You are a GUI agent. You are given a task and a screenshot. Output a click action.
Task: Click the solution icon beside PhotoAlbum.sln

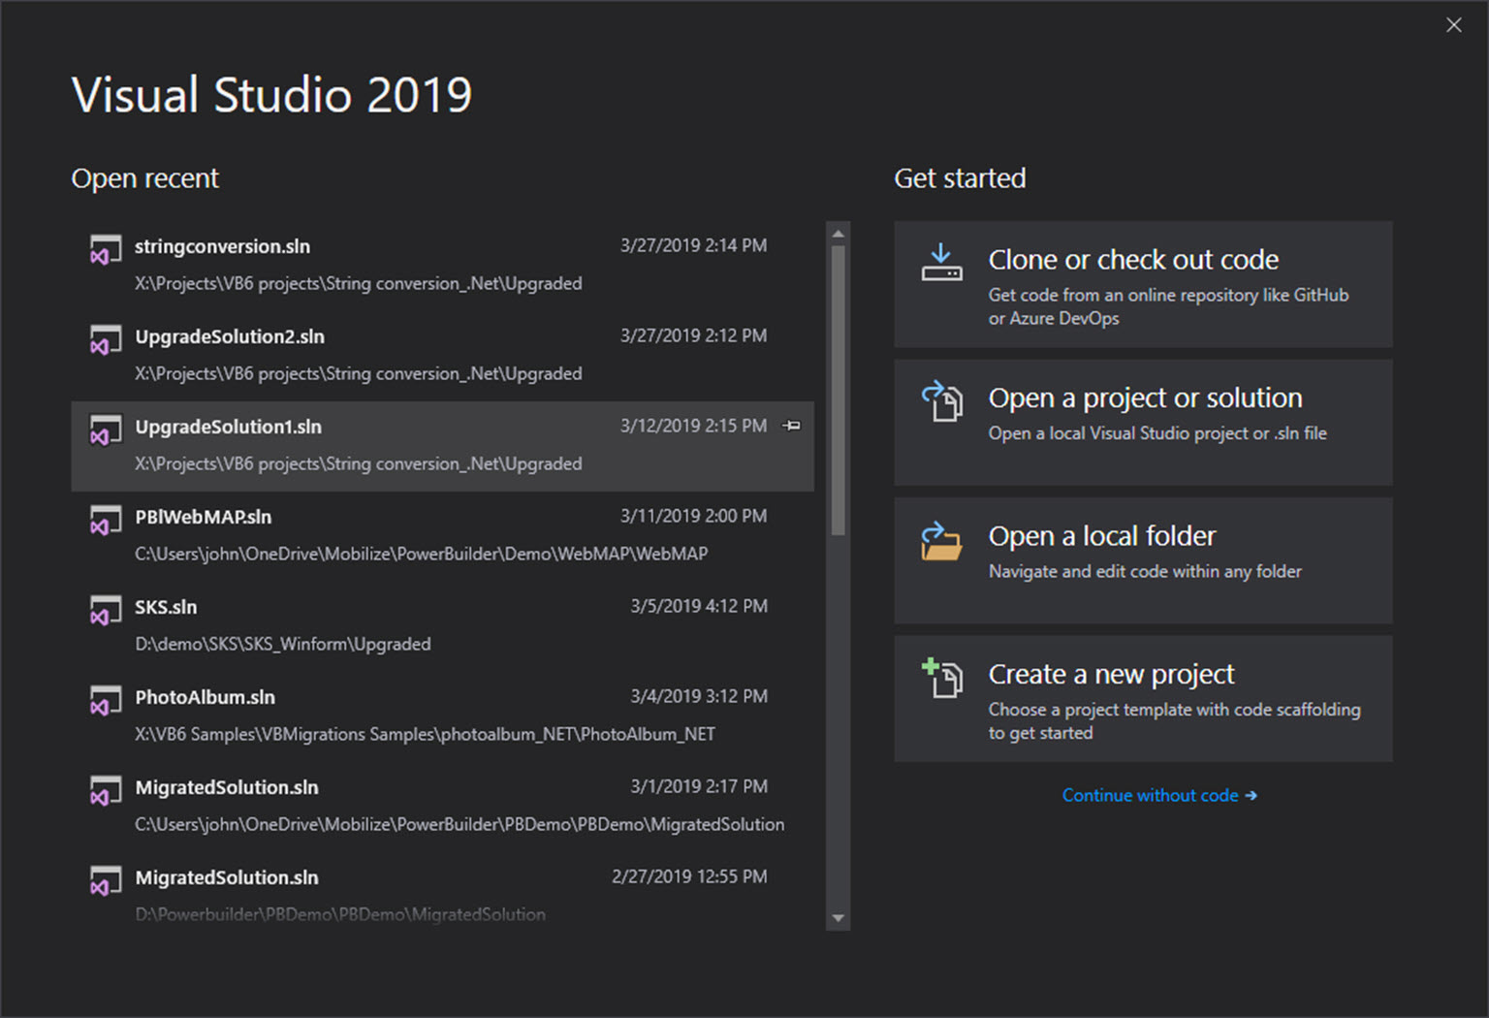coord(106,700)
